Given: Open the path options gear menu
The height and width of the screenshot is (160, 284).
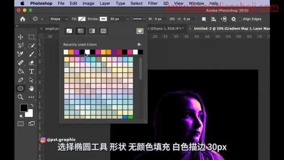Looking at the screenshot, I should click(234, 19).
